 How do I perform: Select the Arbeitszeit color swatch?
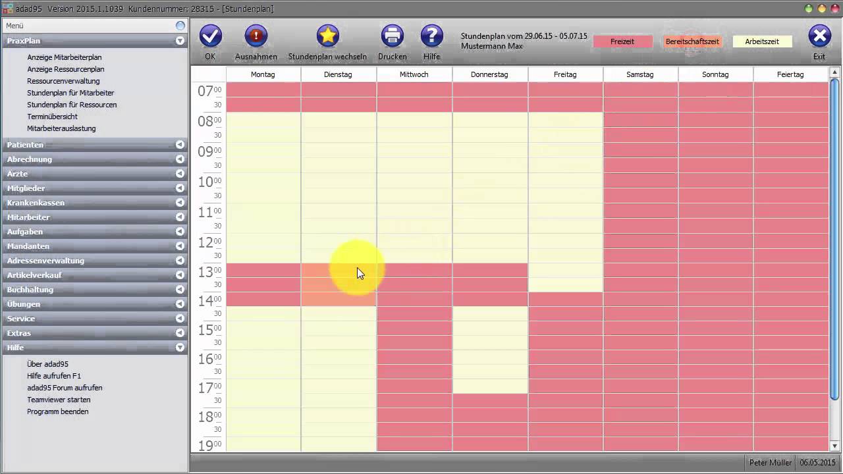[762, 41]
